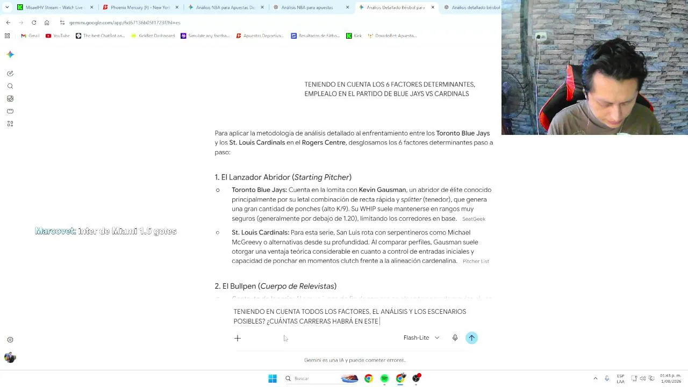The height and width of the screenshot is (387, 688).
Task: Go back using browser back arrow
Action: pyautogui.click(x=8, y=23)
